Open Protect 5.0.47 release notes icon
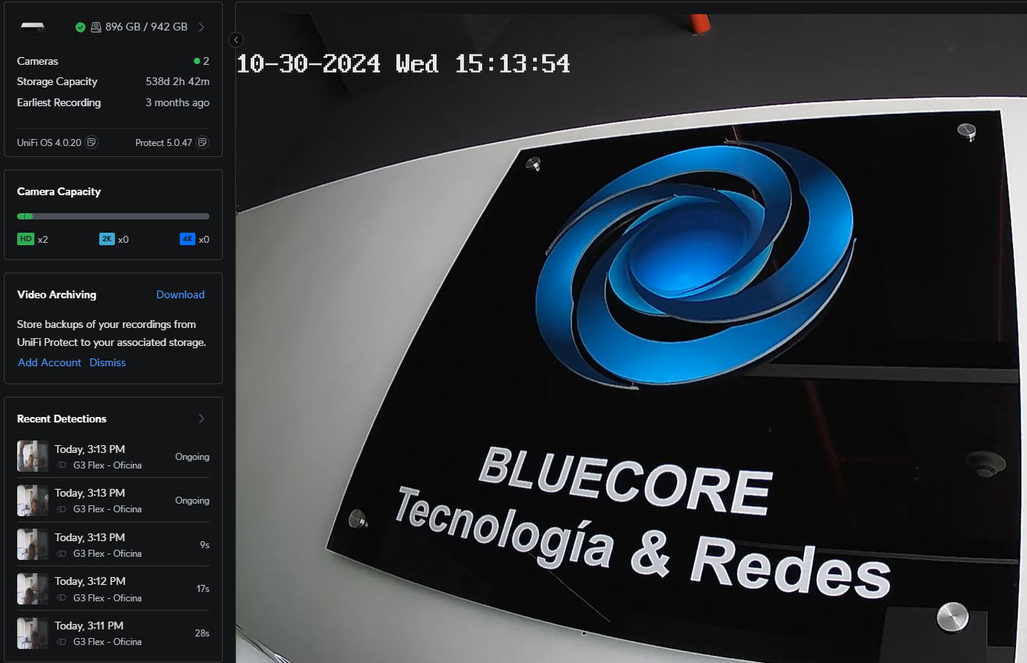This screenshot has height=663, width=1027. (202, 143)
